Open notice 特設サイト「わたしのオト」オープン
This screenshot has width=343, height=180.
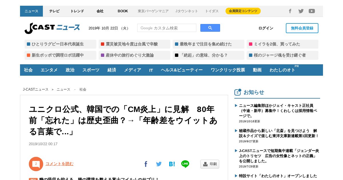pyautogui.click(x=278, y=176)
